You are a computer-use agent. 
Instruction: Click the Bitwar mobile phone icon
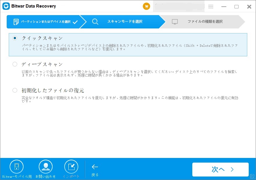pyautogui.click(x=17, y=167)
